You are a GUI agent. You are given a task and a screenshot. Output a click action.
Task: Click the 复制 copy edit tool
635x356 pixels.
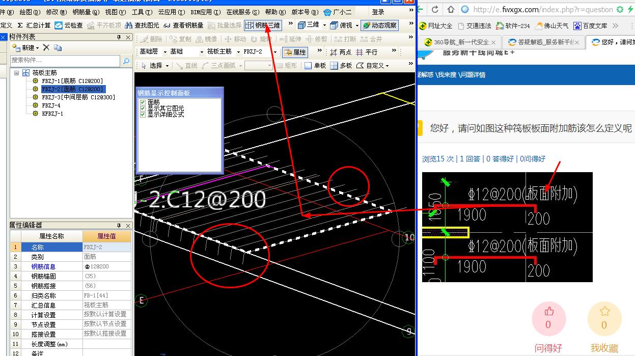(x=180, y=39)
